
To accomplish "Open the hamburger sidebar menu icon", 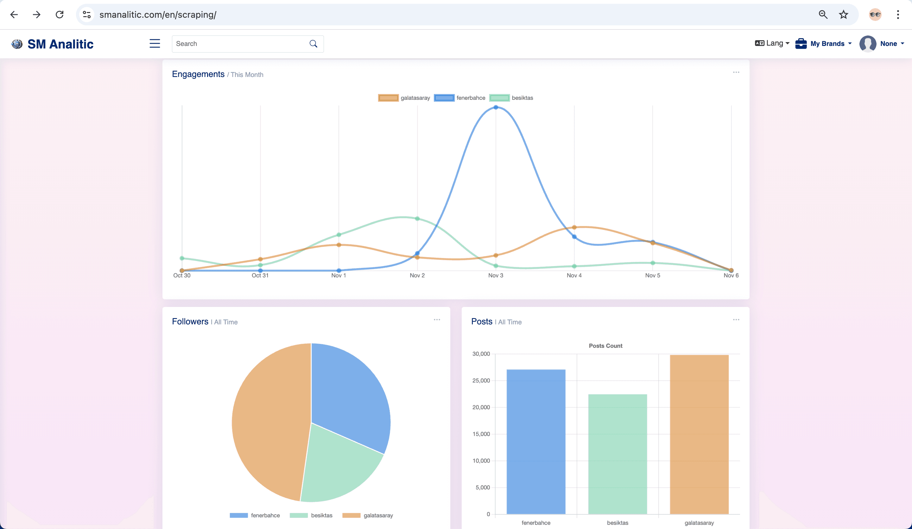I will click(x=155, y=43).
